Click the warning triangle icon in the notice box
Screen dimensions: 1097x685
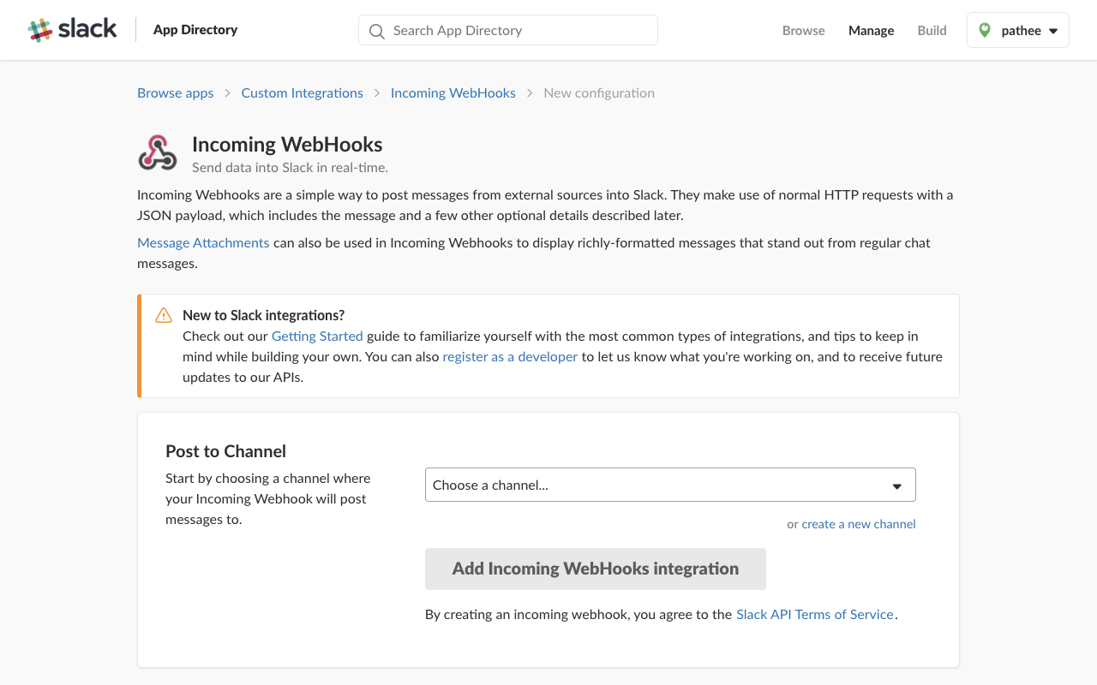(163, 315)
